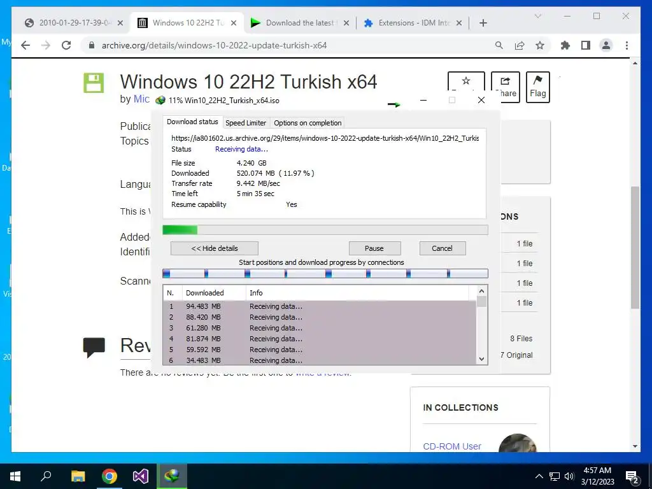The width and height of the screenshot is (652, 489).
Task: Reload the archive.org page
Action: [66, 45]
